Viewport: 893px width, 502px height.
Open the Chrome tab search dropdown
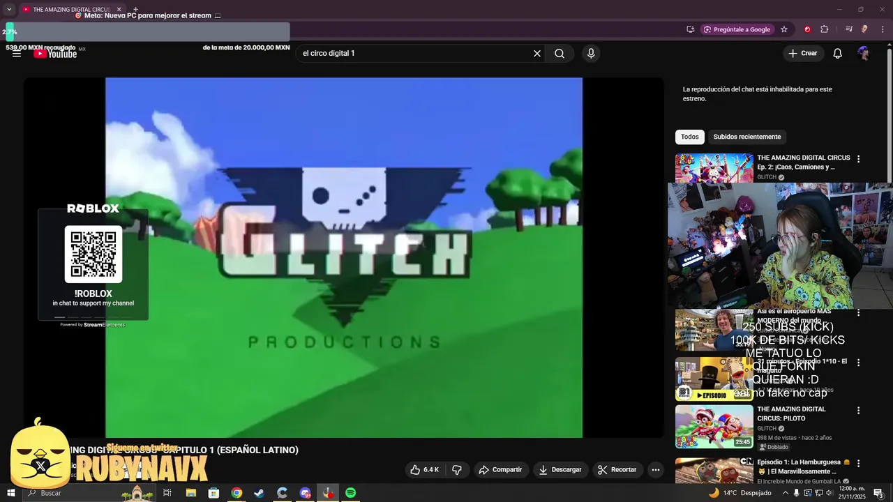[x=9, y=9]
